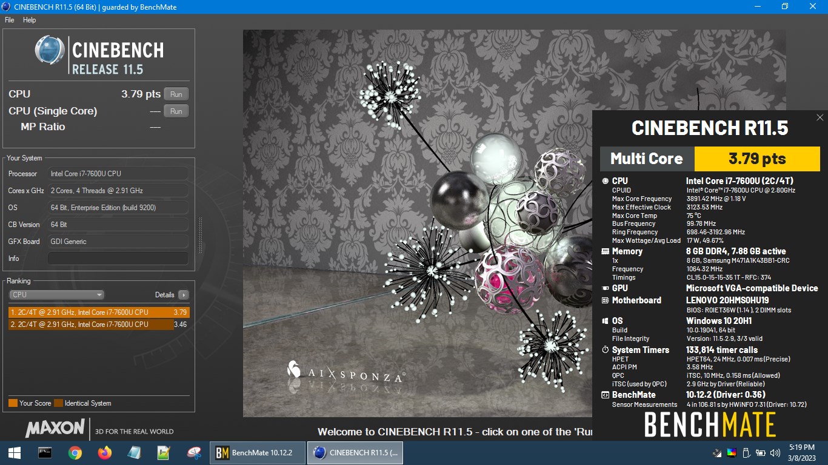Click the colorful display tray icon
828x465 pixels.
[x=732, y=453]
